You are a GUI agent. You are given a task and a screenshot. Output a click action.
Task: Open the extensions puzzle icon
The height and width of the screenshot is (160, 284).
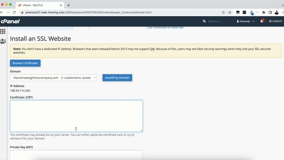coord(264,12)
